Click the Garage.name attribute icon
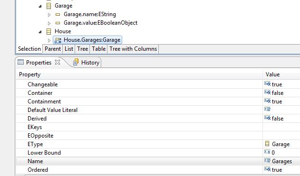This screenshot has width=300, height=176. [x=58, y=14]
